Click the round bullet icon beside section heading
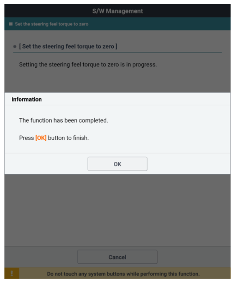235x283 pixels. (x=15, y=46)
